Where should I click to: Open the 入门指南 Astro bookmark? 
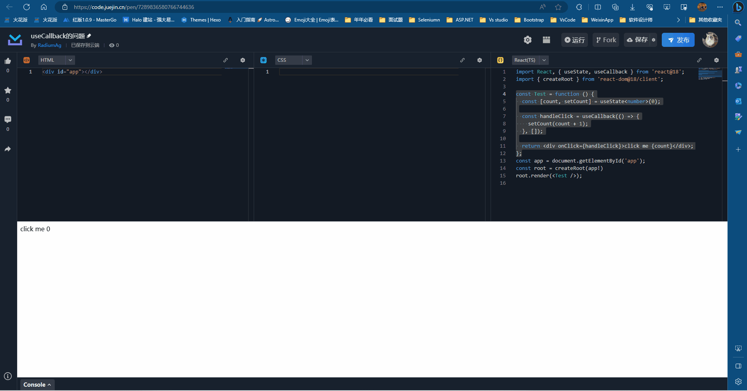pyautogui.click(x=253, y=20)
